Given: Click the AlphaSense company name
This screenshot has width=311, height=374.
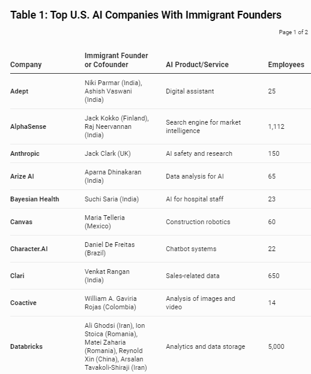Looking at the screenshot, I should tap(28, 126).
